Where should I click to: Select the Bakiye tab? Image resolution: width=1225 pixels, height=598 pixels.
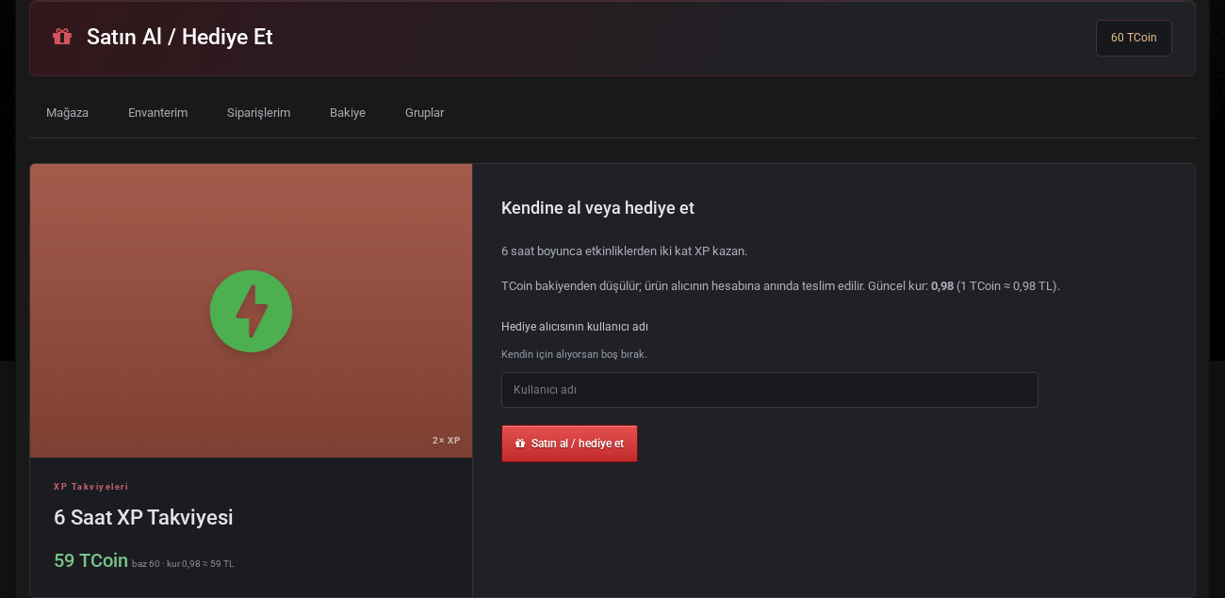tap(348, 113)
